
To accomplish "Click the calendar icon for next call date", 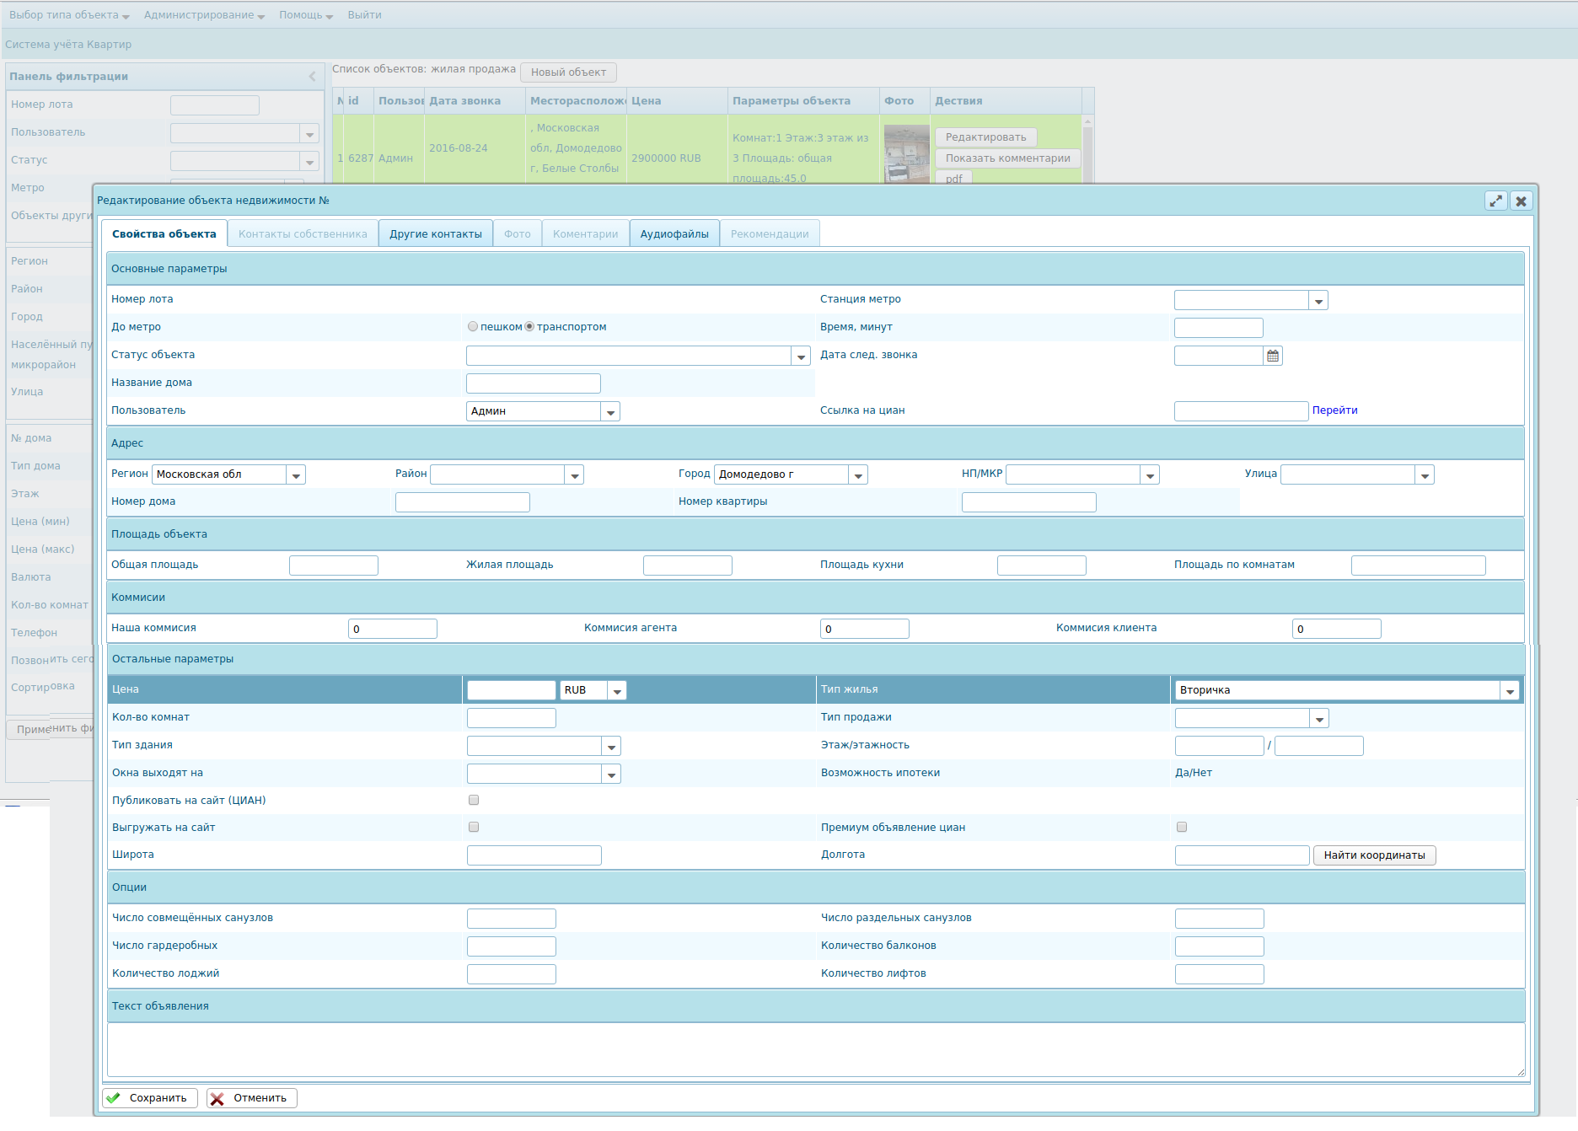I will [1273, 356].
